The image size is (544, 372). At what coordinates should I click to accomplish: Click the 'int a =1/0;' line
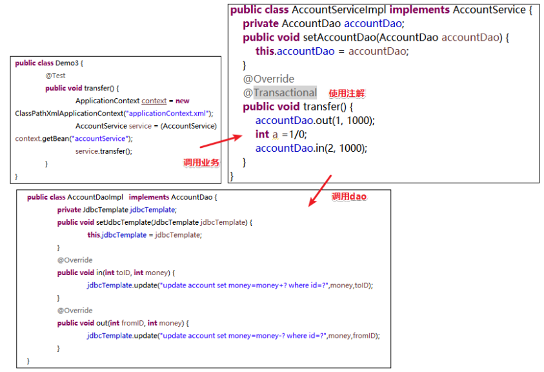[281, 134]
